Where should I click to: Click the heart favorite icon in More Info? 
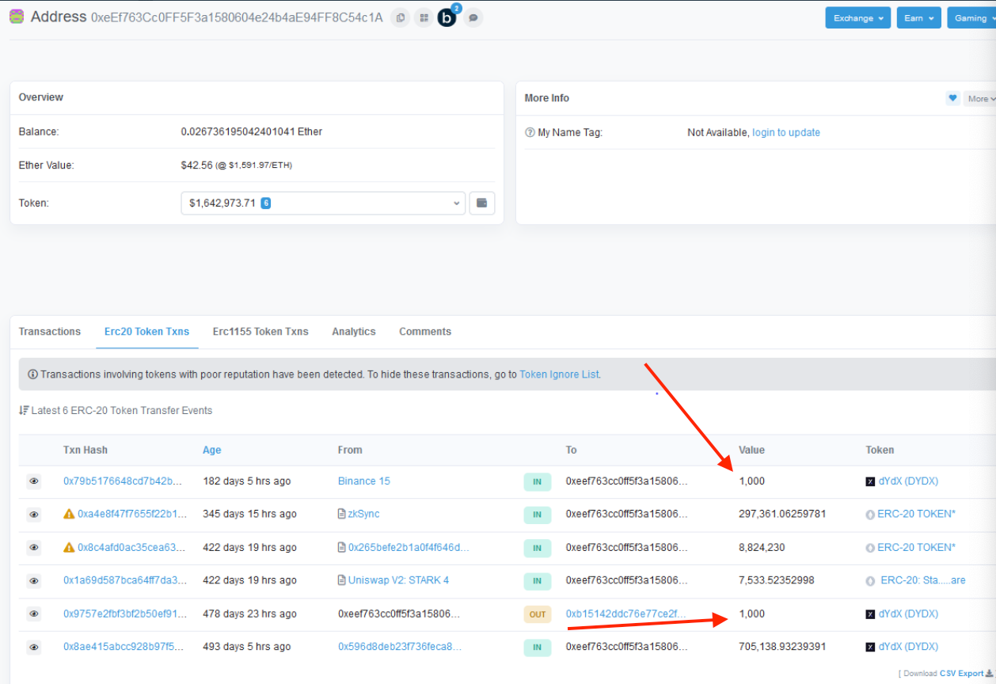(953, 98)
